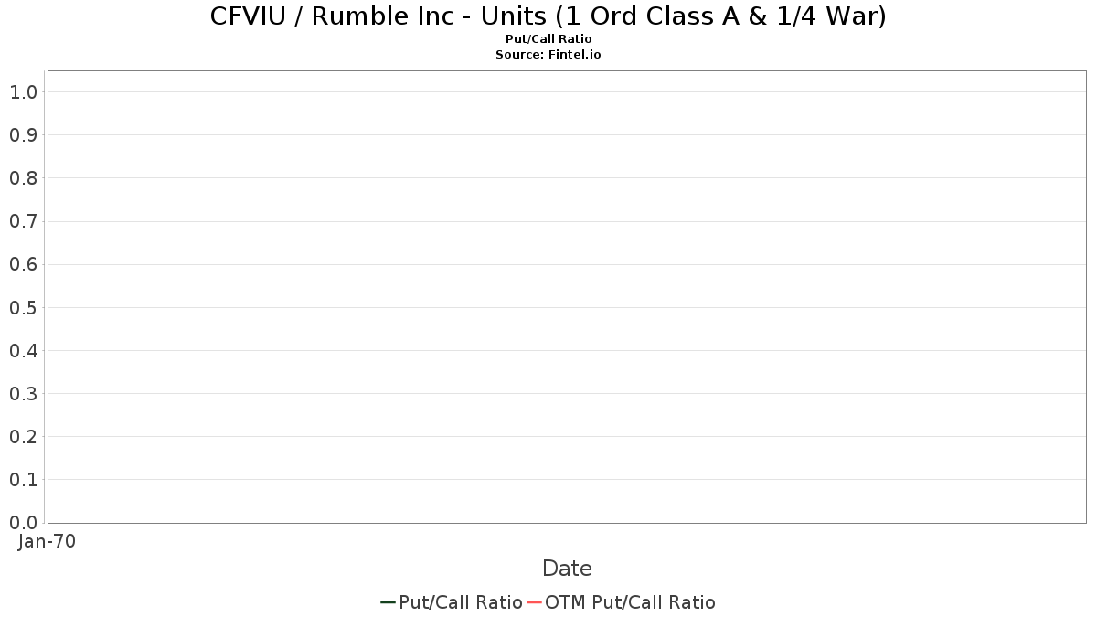Select the 0.4 y-axis tick label
The height and width of the screenshot is (617, 1097).
click(24, 351)
